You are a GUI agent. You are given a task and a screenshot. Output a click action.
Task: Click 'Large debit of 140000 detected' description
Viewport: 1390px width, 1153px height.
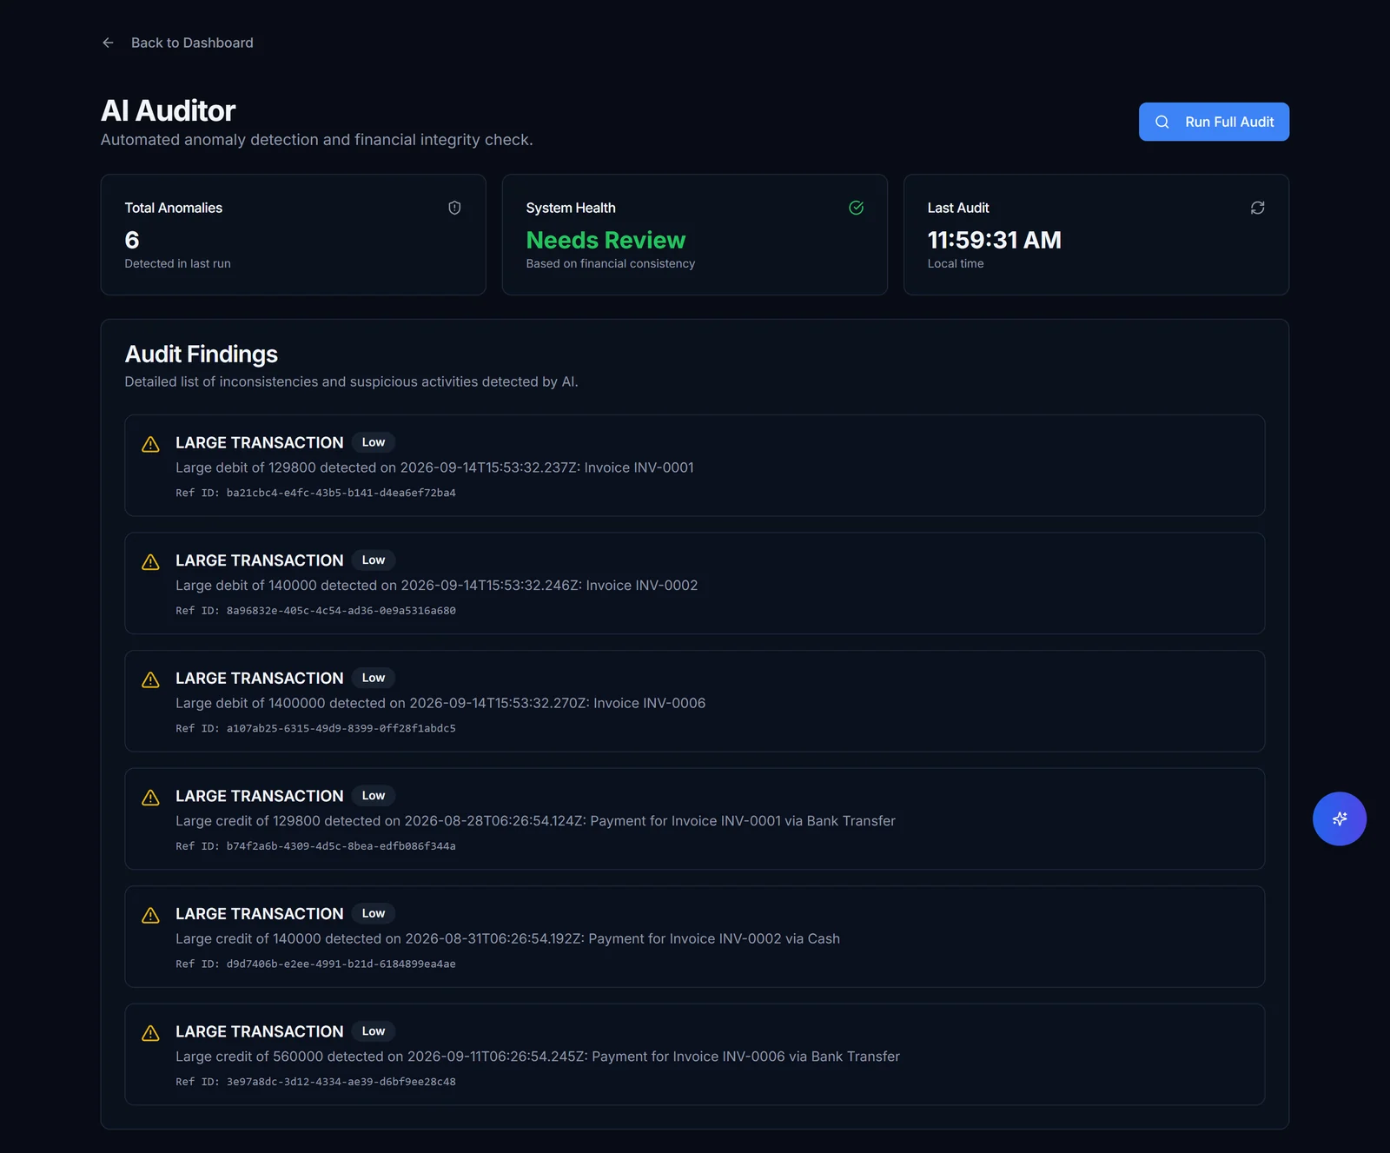pyautogui.click(x=436, y=586)
